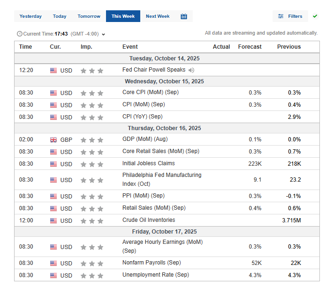
Task: Open the Filters button
Action: point(290,16)
